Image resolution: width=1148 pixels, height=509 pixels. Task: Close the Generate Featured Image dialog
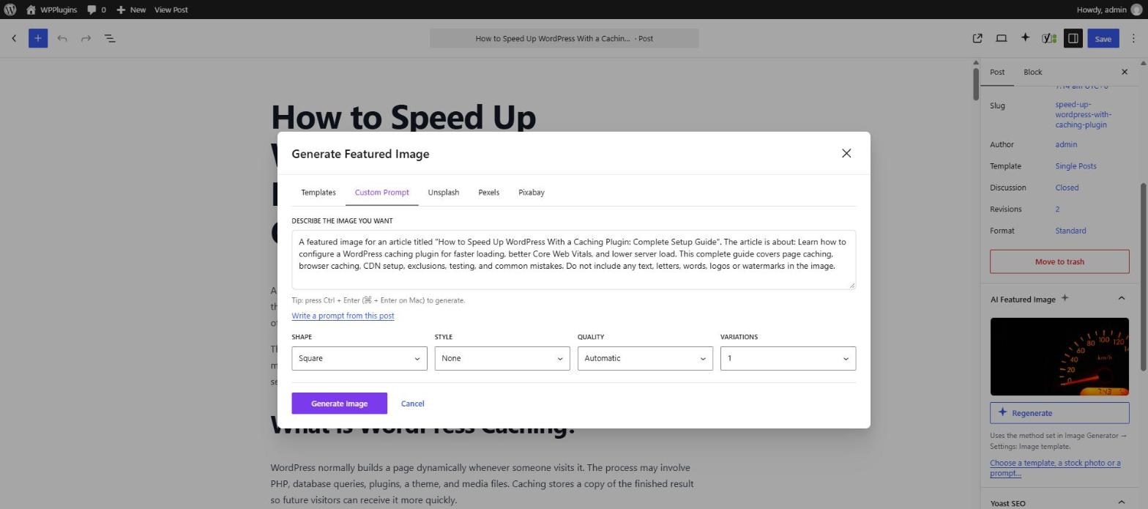[x=846, y=153]
